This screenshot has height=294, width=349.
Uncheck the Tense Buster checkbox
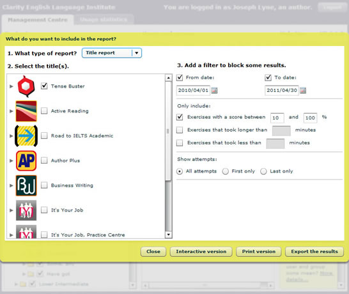44,86
